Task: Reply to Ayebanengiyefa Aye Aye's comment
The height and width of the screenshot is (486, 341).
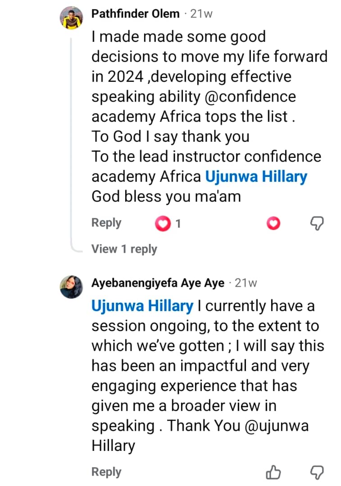Action: (x=106, y=472)
